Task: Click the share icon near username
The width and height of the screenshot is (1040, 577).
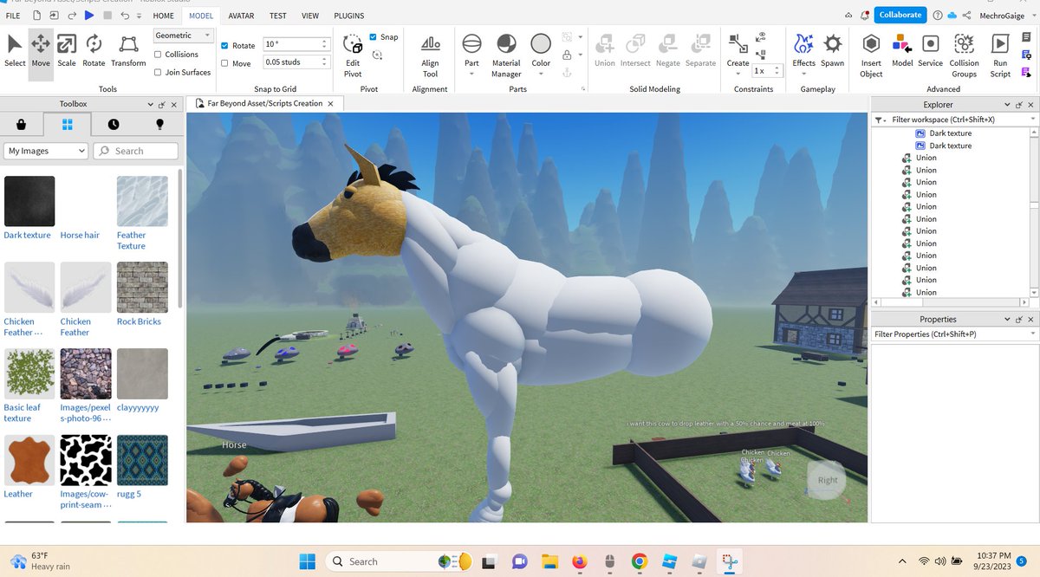Action: [966, 16]
